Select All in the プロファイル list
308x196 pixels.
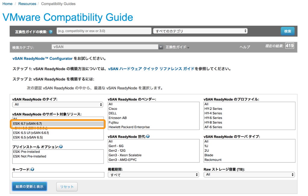click(249, 104)
